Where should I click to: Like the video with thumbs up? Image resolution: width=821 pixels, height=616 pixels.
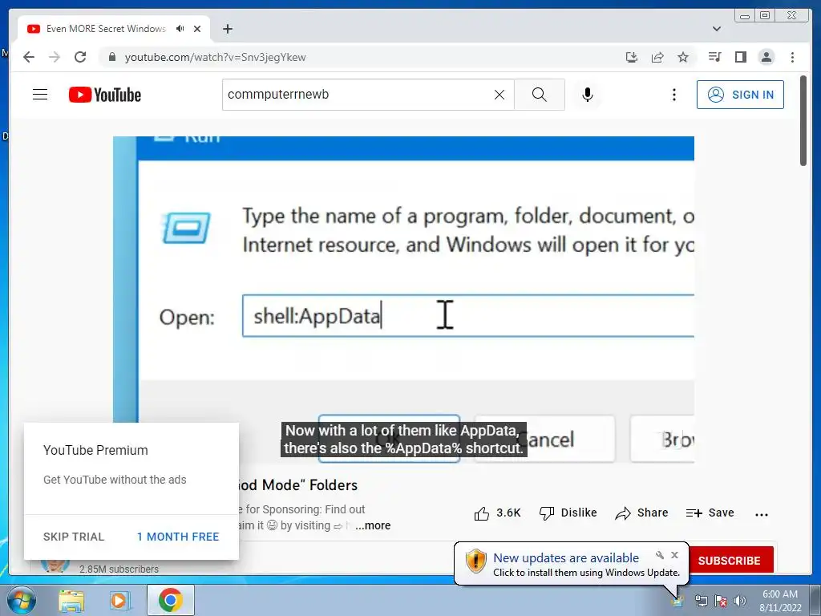[x=497, y=513]
